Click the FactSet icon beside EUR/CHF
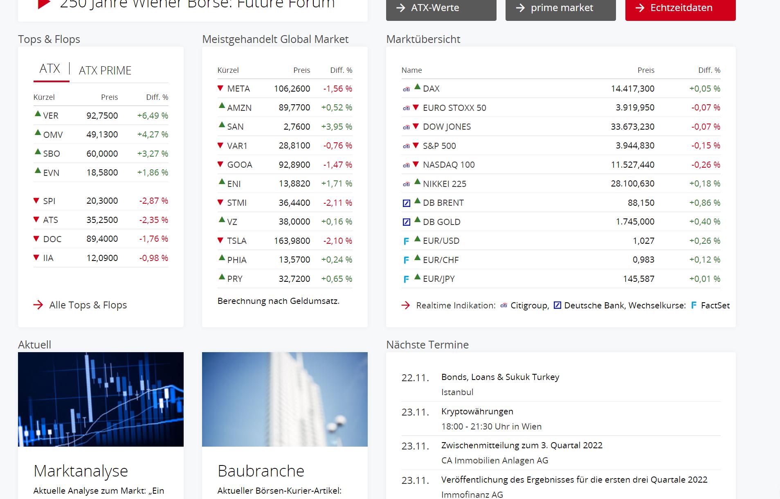Screen dimensions: 780x499 [406, 260]
